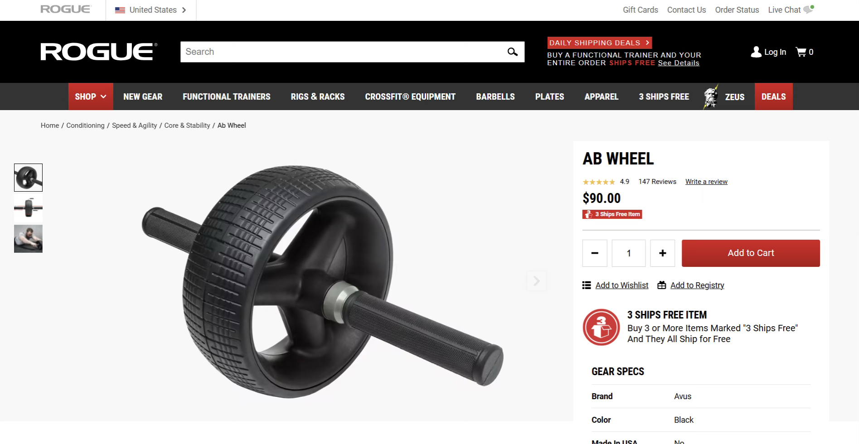This screenshot has height=444, width=859.
Task: Click the Log In user icon
Action: click(x=756, y=52)
